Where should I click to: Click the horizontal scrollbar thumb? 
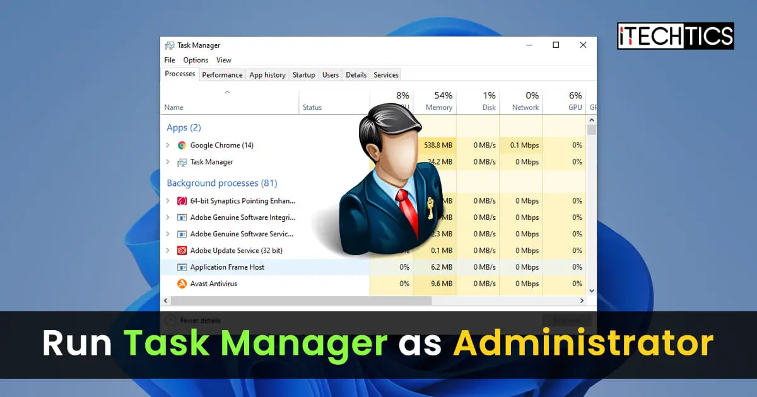(302, 301)
